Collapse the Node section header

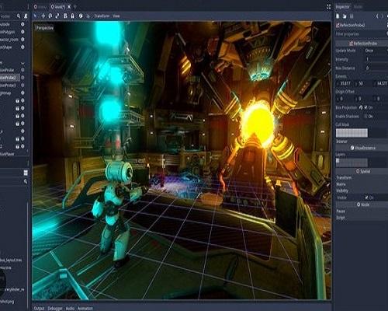(362, 204)
